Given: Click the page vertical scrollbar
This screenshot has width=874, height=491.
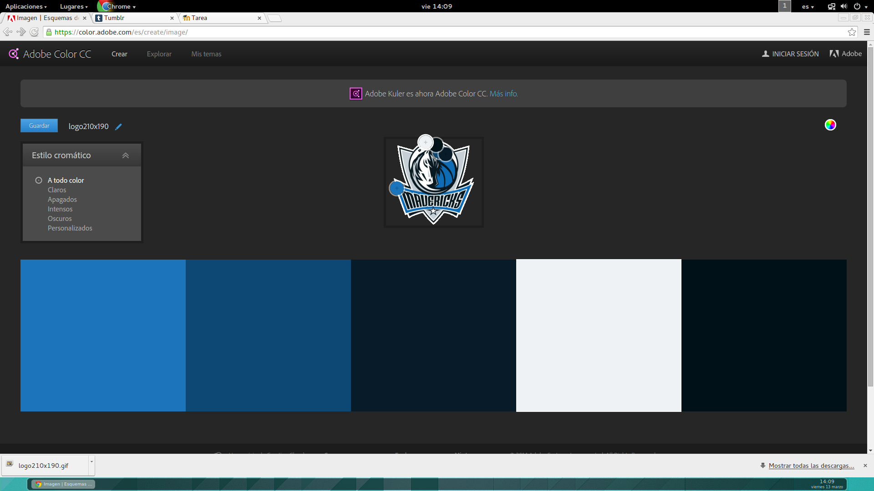Looking at the screenshot, I should point(870,216).
